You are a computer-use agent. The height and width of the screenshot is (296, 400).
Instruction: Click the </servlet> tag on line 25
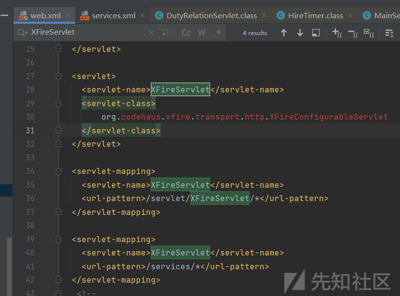(x=96, y=49)
